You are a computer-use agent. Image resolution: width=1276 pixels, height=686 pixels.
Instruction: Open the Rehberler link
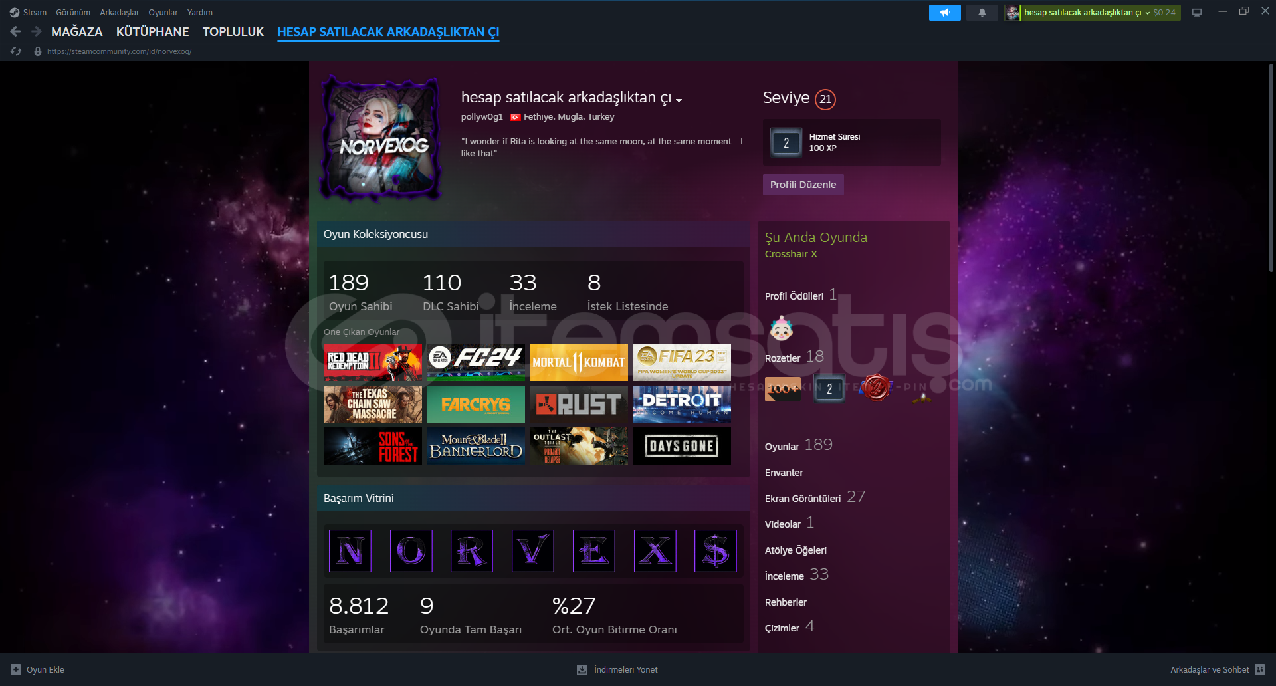[786, 602]
